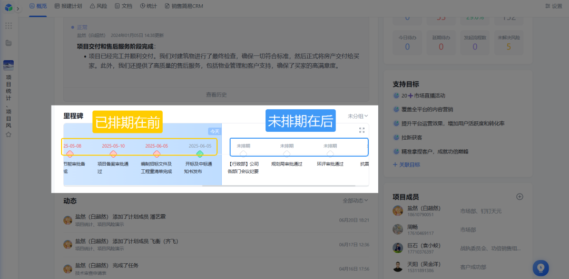Switch to the 报建计划 tab
This screenshot has width=569, height=279.
pyautogui.click(x=67, y=6)
